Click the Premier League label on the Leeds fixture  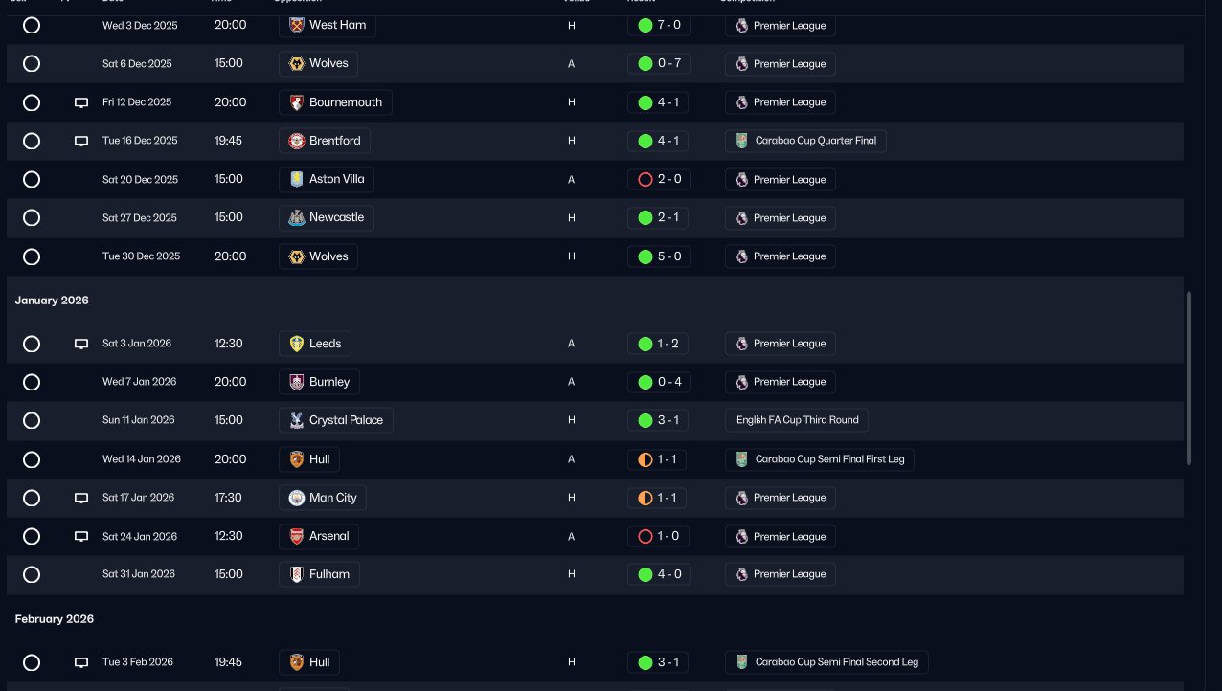[x=789, y=344]
